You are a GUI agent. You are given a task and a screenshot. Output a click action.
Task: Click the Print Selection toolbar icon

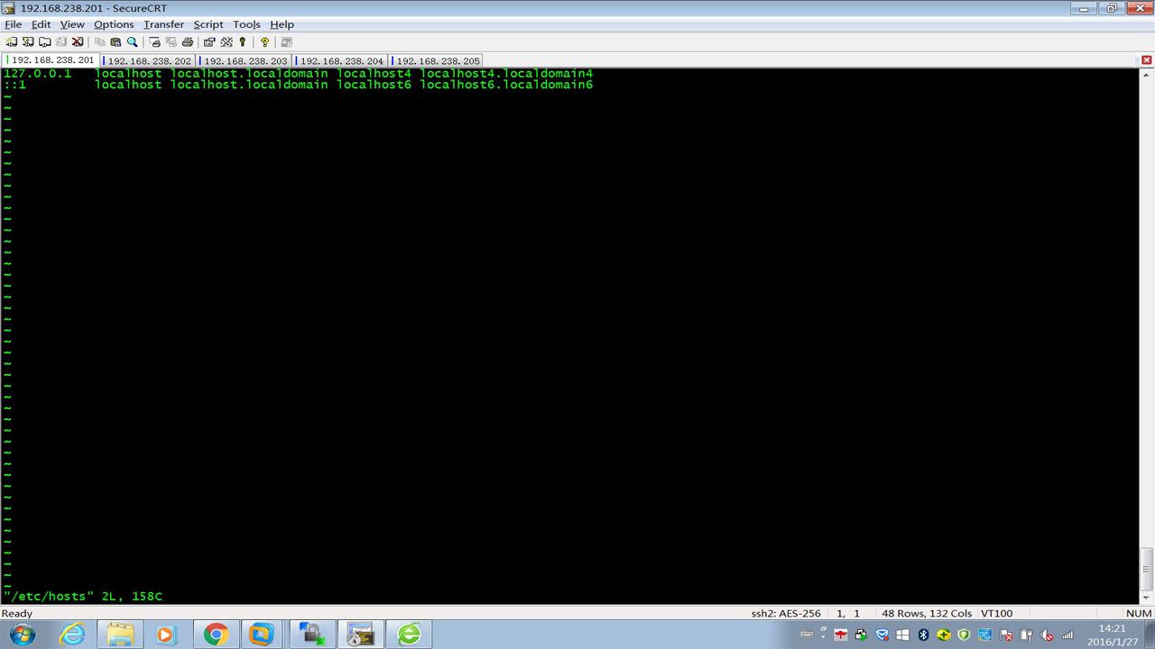pyautogui.click(x=171, y=42)
